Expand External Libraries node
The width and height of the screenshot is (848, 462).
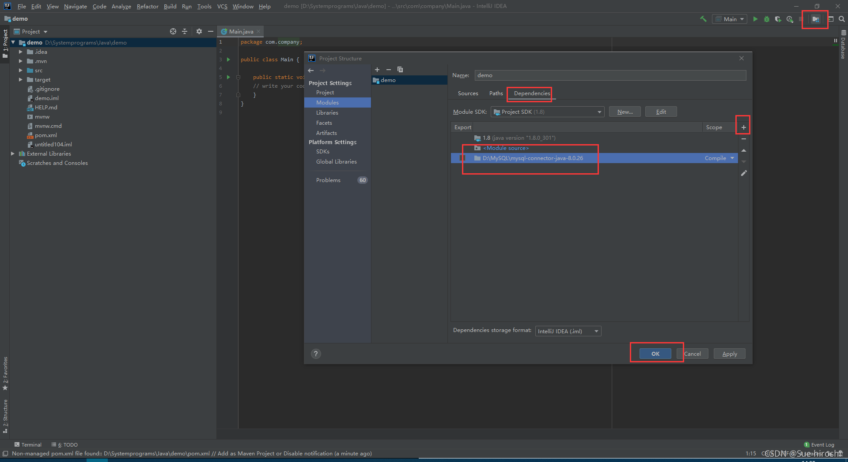(13, 153)
